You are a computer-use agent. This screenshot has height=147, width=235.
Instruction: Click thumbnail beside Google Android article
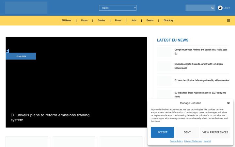coord(164,52)
